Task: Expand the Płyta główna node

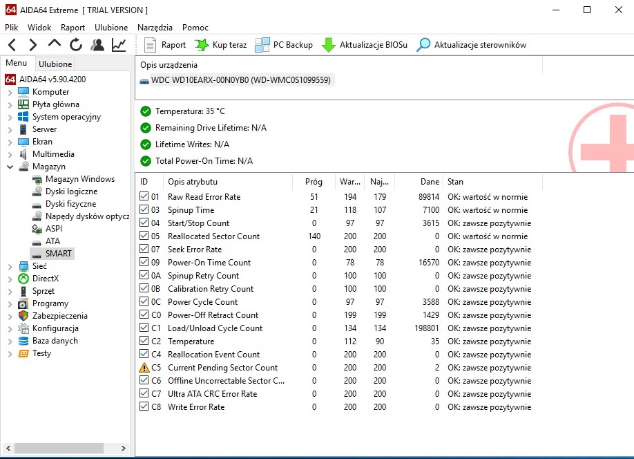Action: 10,105
